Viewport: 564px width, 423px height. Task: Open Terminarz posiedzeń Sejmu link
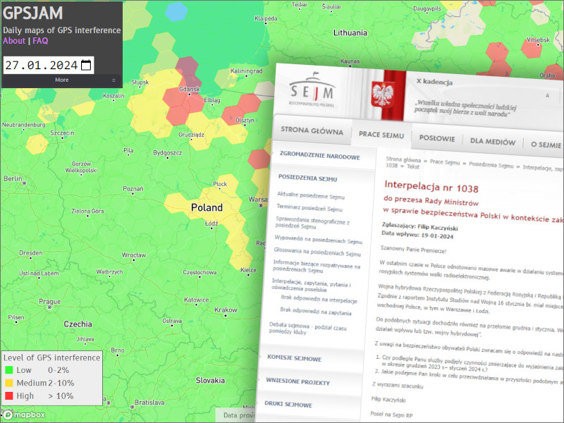[x=309, y=208]
